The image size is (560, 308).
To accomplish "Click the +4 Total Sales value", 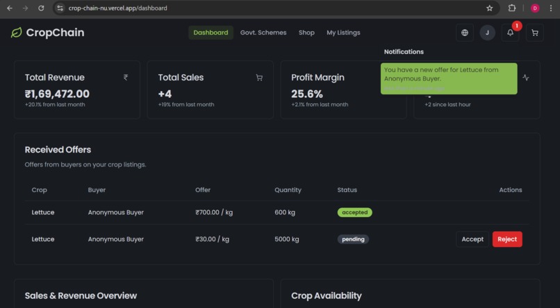I will 165,94.
